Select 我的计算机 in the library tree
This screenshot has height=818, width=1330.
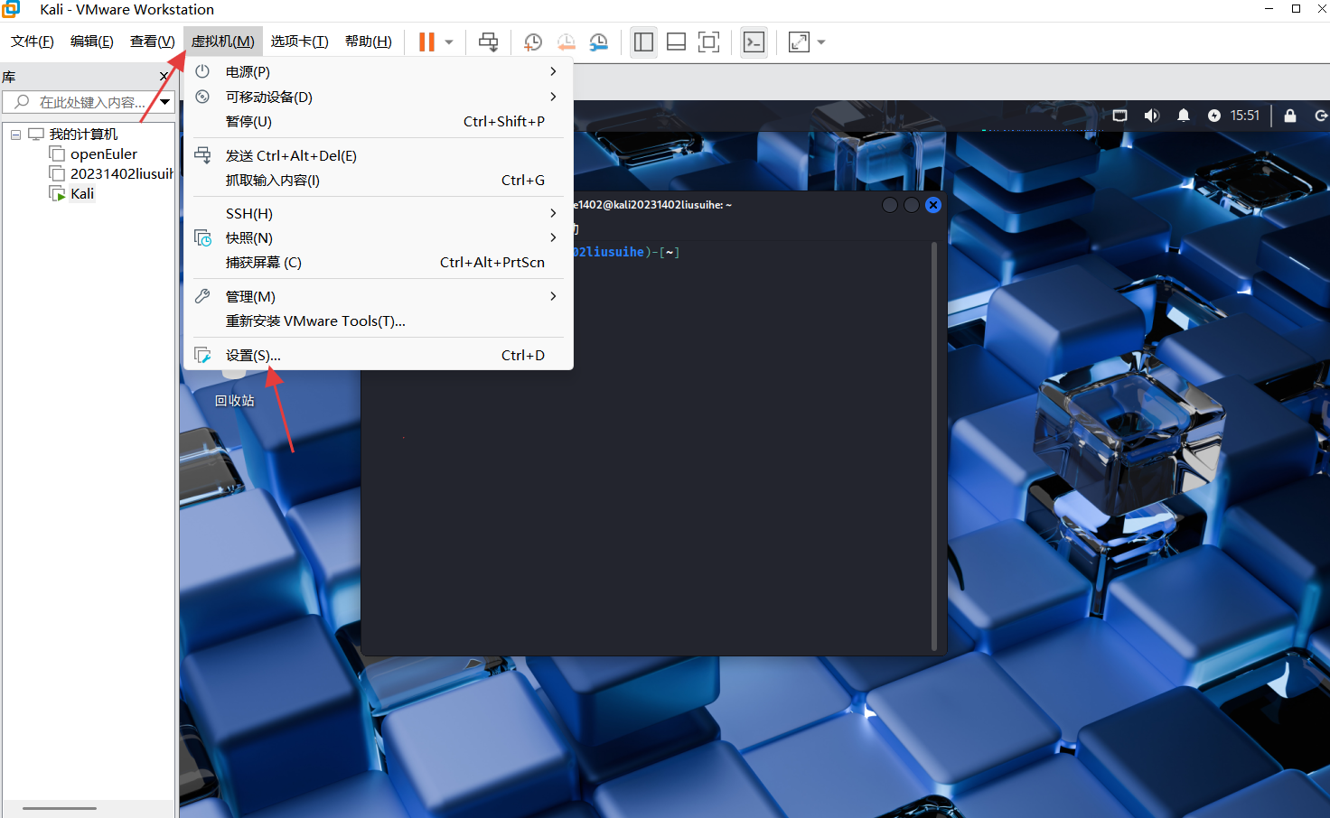point(83,134)
